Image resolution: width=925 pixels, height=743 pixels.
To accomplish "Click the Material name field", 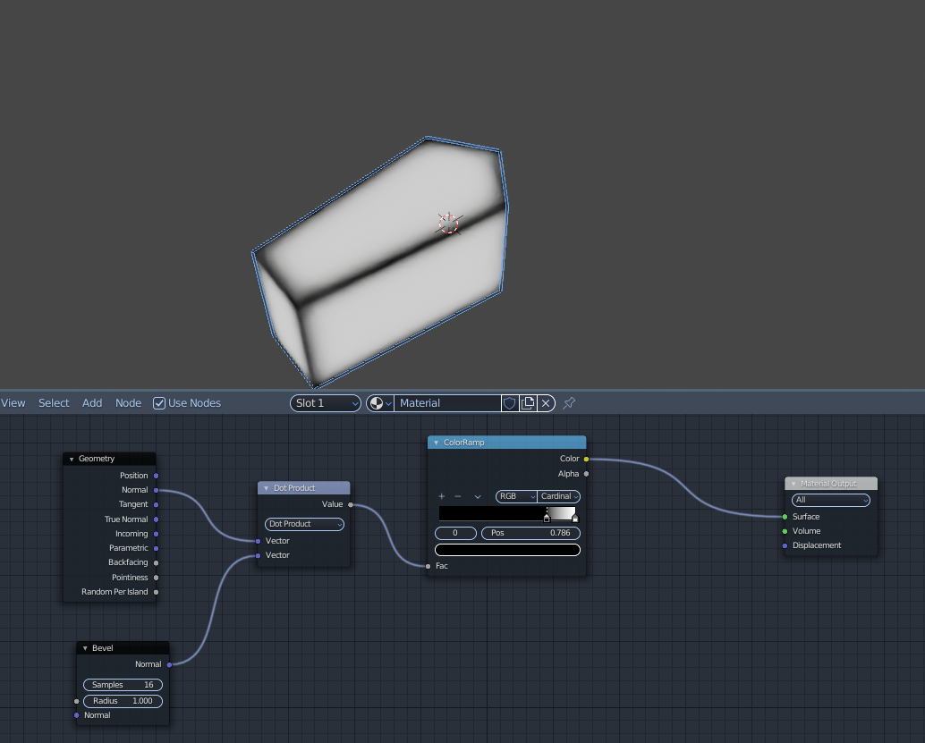I will click(448, 402).
